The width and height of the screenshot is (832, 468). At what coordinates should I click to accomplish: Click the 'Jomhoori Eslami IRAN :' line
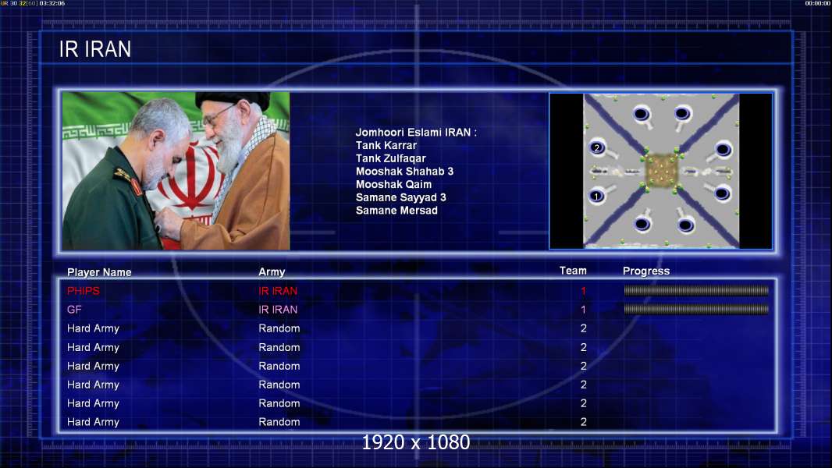click(x=416, y=133)
